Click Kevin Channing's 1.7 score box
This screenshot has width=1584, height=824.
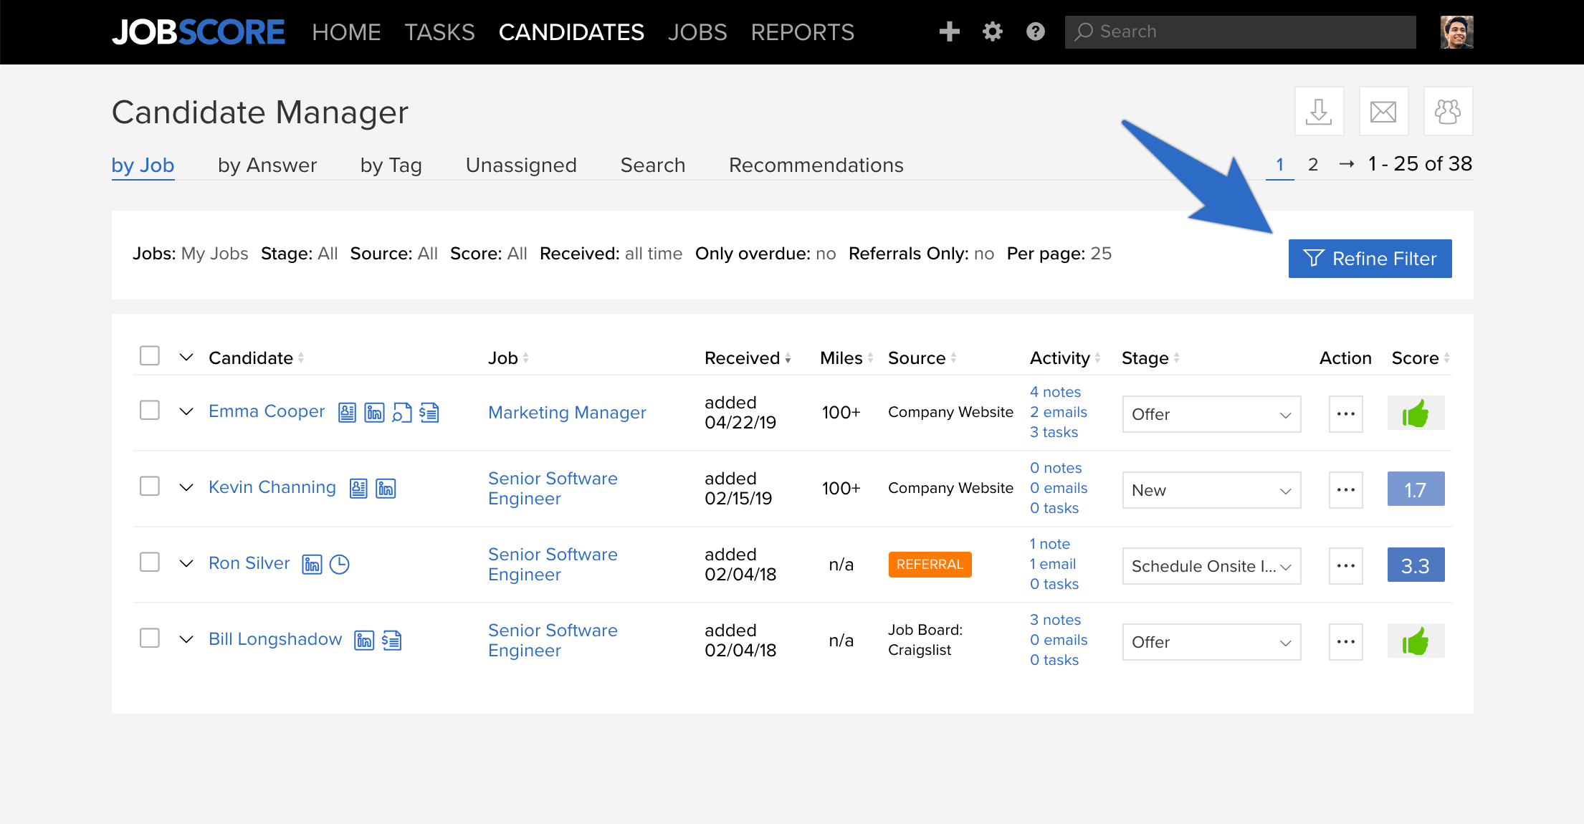coord(1416,489)
